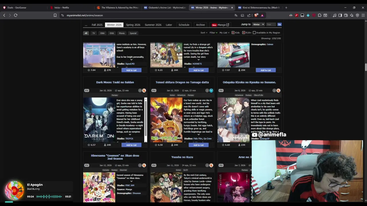Open the extensions puzzle piece icon
Screen dimensions: 367x206
(x=320, y=15)
